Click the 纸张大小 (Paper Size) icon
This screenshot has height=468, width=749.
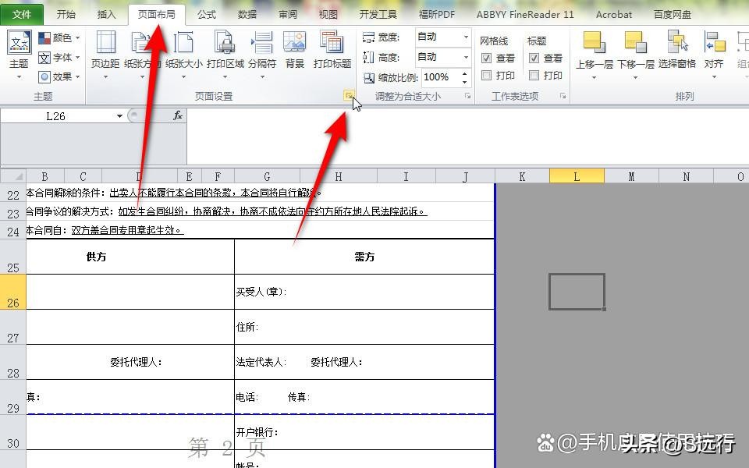(185, 48)
